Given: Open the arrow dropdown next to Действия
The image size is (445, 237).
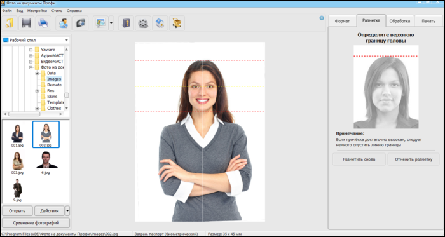Looking at the screenshot, I should point(67,211).
